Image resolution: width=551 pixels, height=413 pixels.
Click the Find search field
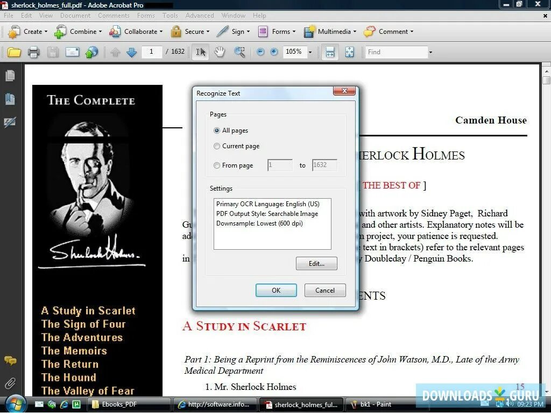[x=397, y=52]
